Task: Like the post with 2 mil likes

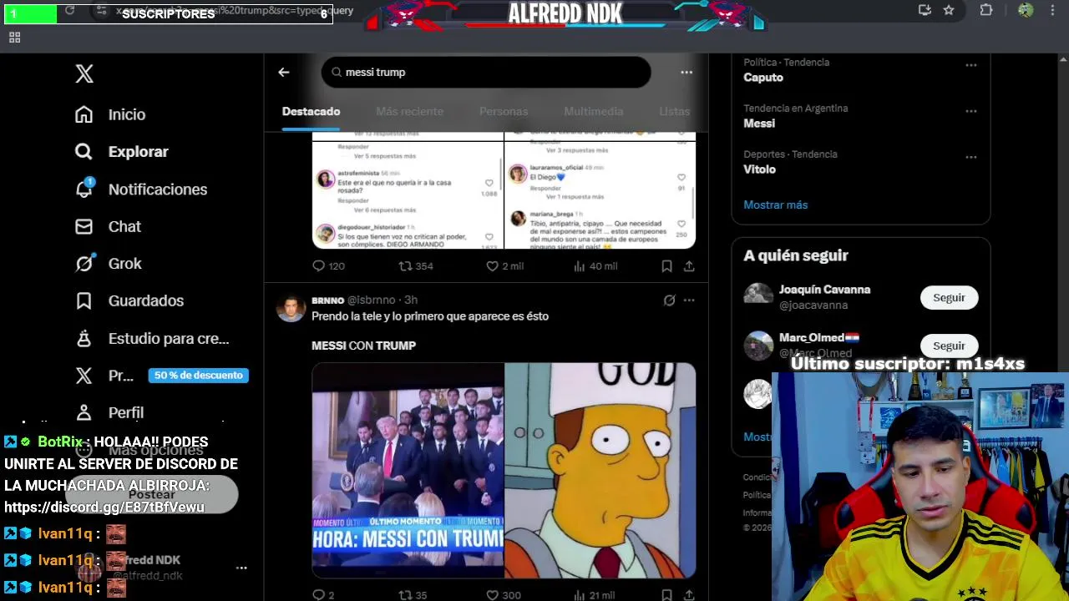Action: point(505,266)
